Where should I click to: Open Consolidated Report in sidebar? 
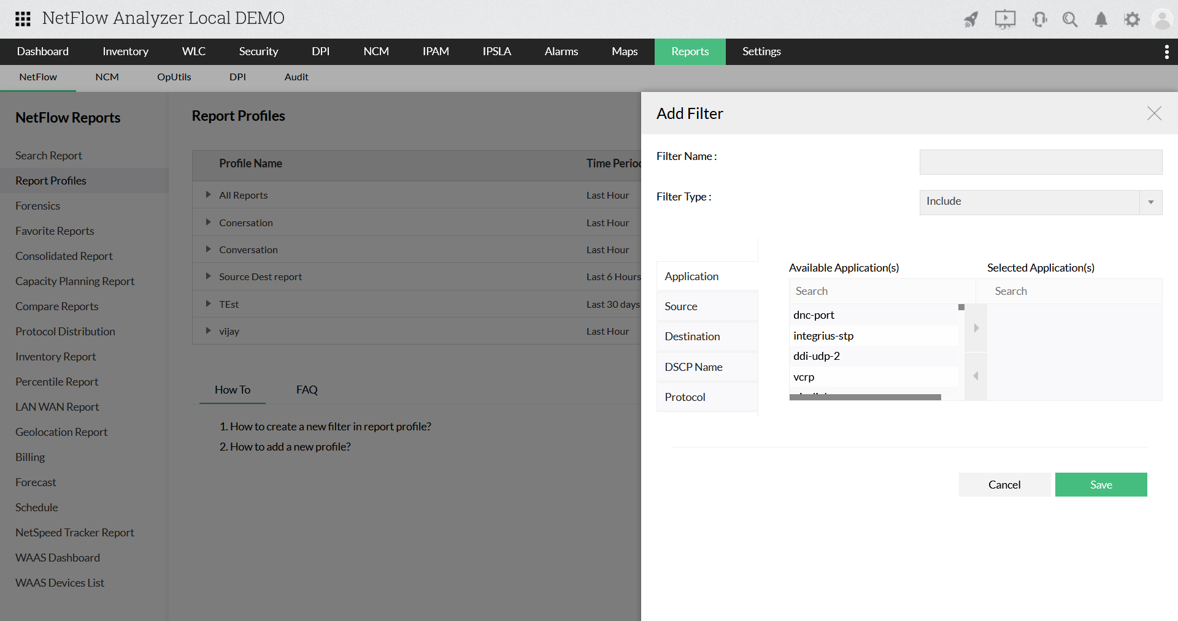point(64,256)
